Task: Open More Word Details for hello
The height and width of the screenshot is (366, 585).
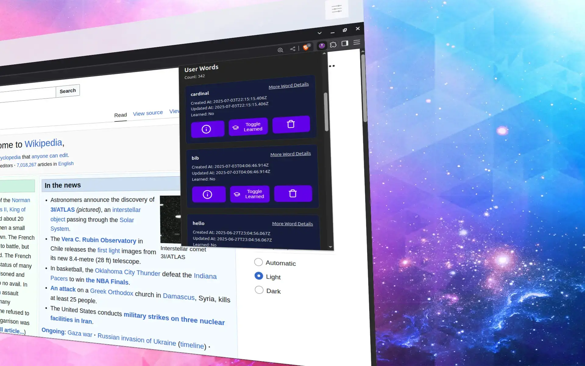Action: [292, 224]
